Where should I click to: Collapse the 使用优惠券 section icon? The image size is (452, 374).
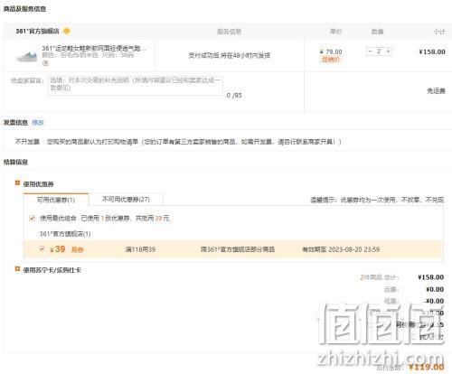[x=17, y=182]
